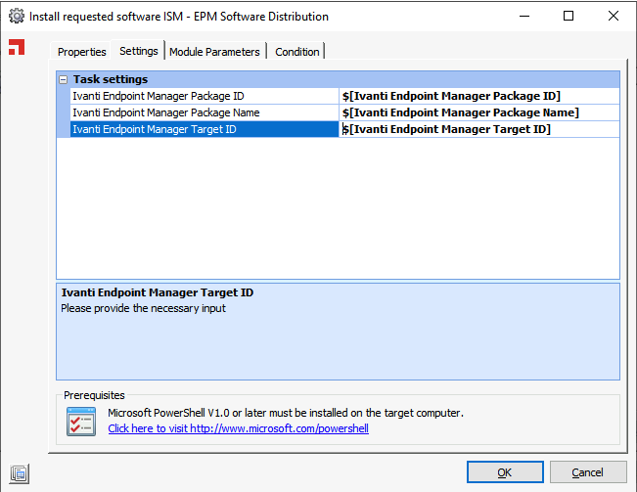The width and height of the screenshot is (637, 492).
Task: Click the PowerShell V1.0 prerequisite text
Action: pyautogui.click(x=285, y=413)
